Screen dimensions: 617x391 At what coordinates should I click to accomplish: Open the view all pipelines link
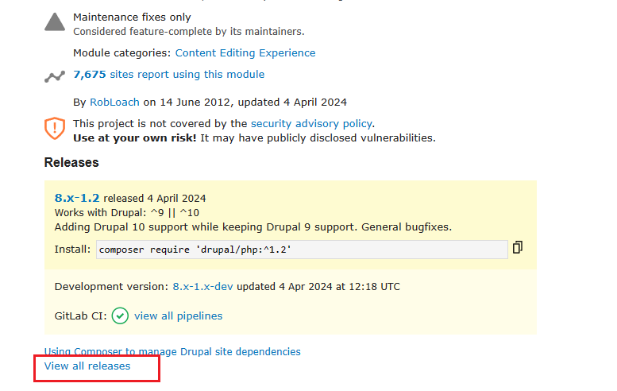pos(178,316)
